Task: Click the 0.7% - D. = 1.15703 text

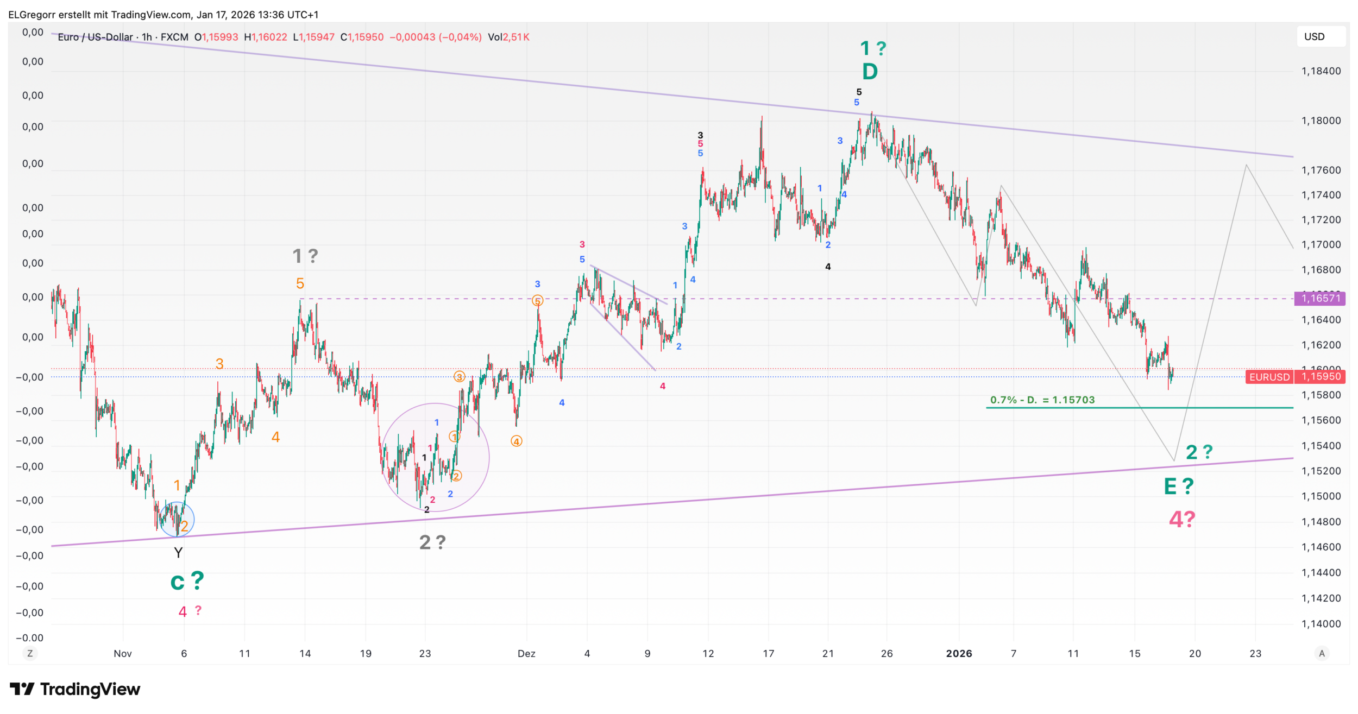Action: pos(1042,400)
